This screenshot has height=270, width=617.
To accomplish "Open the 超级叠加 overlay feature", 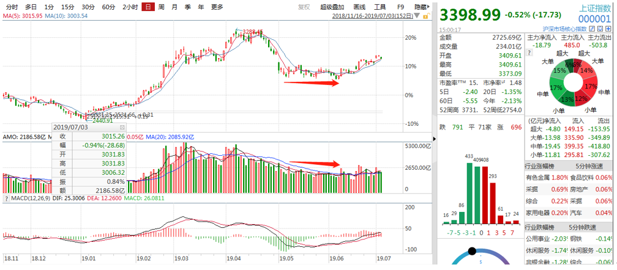I will pyautogui.click(x=332, y=7).
